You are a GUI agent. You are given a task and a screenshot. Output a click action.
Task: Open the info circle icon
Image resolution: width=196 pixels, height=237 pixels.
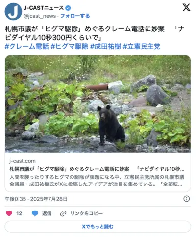pos(187,199)
